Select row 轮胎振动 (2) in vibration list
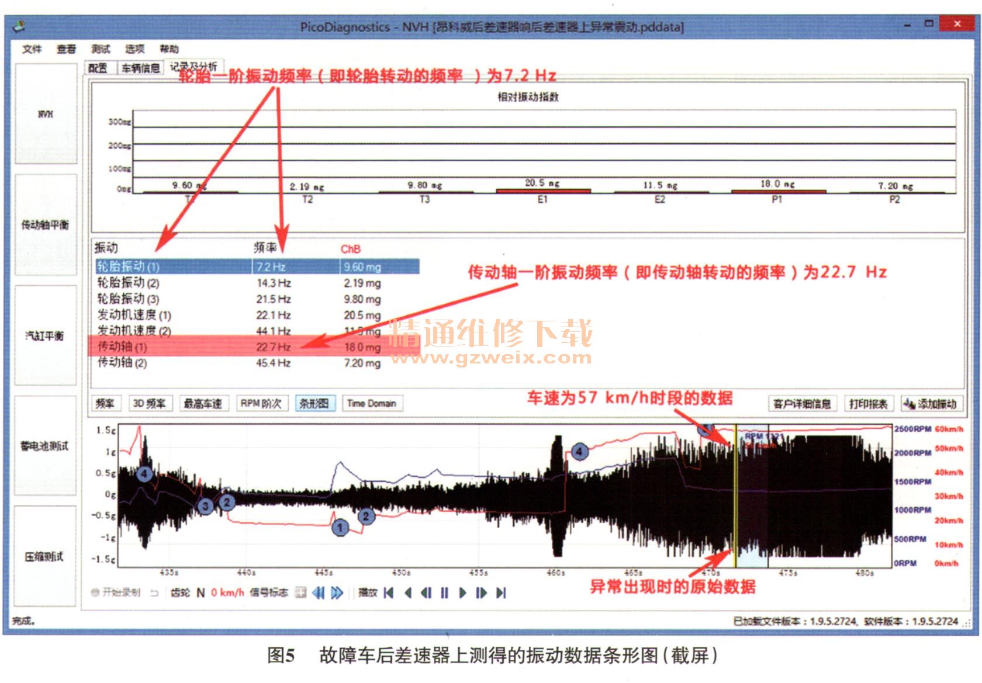This screenshot has width=982, height=683. (x=258, y=283)
